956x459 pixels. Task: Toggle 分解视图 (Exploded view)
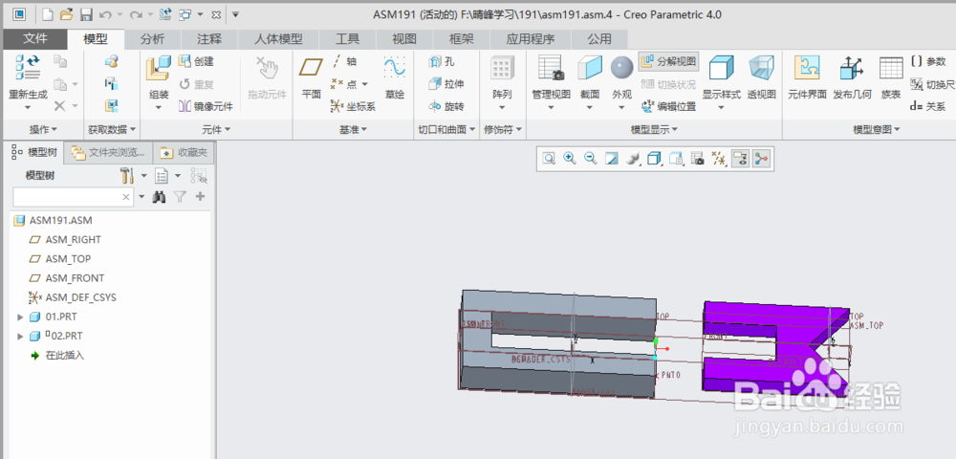668,61
